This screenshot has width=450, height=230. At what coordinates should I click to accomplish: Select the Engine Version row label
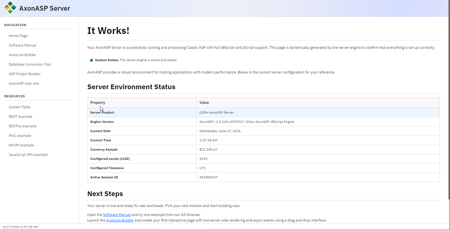(x=102, y=122)
